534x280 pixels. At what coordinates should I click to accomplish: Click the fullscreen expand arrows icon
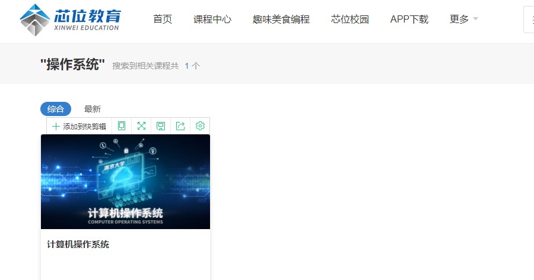[141, 126]
